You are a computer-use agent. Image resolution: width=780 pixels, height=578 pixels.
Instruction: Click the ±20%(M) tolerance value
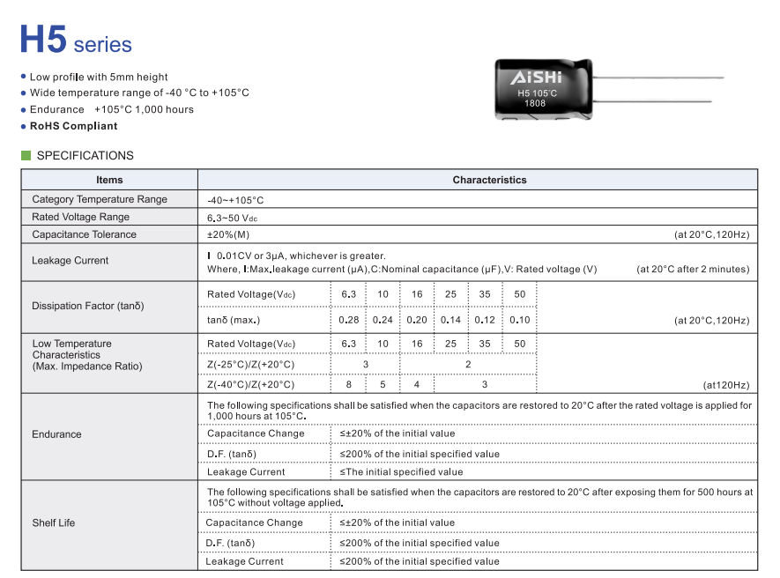point(228,234)
